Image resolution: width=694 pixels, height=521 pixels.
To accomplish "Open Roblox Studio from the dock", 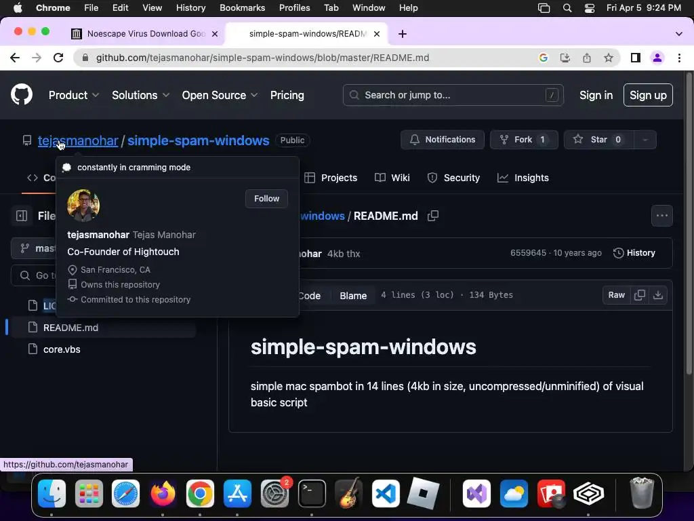I will [x=423, y=494].
